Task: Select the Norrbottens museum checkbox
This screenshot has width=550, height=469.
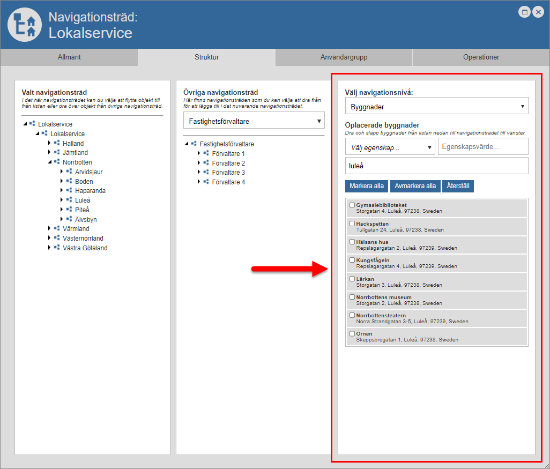Action: point(352,297)
